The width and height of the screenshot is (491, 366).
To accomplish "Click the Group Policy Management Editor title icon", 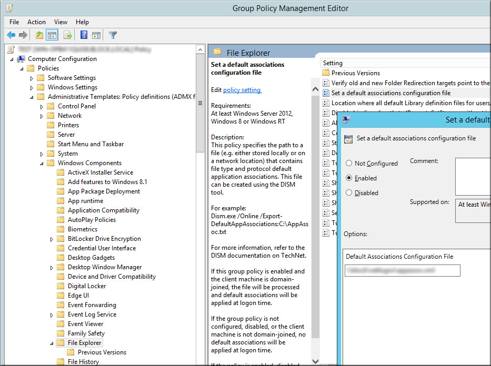I will click(9, 8).
